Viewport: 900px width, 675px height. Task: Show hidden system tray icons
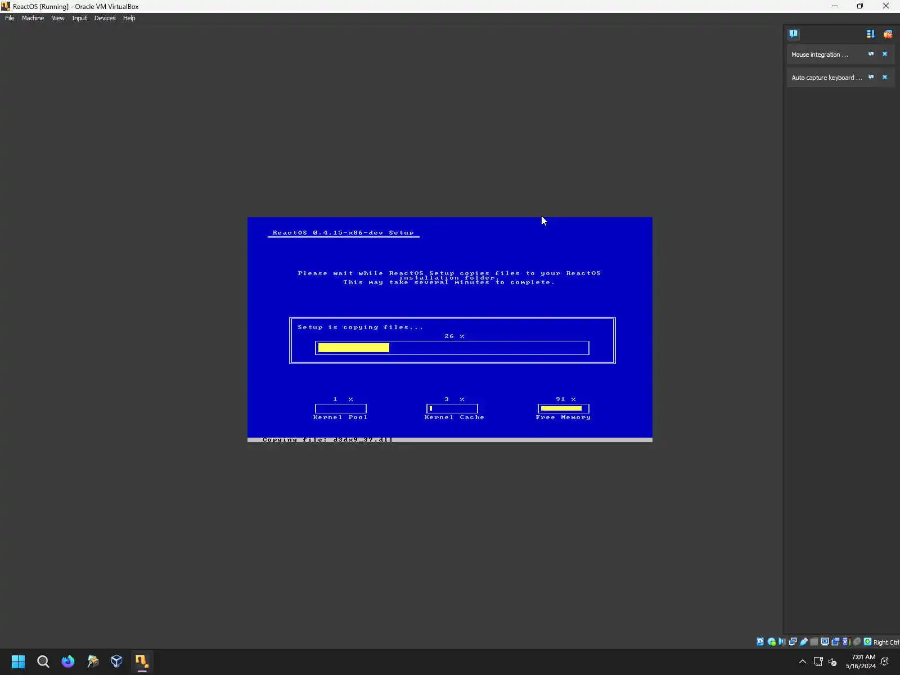point(803,661)
